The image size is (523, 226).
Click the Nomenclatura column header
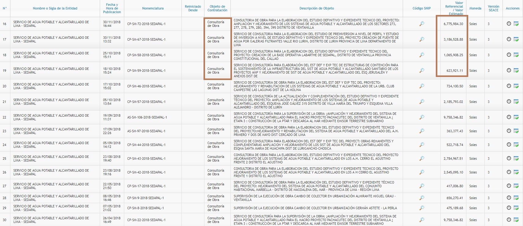point(153,8)
